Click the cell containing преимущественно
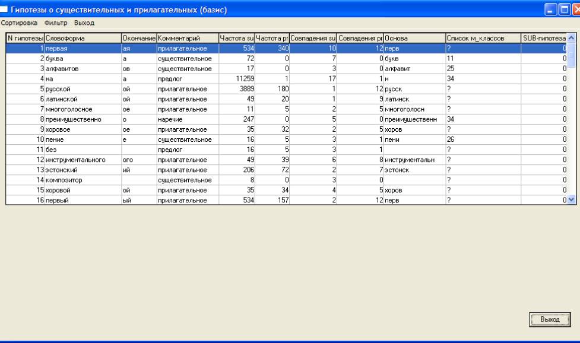This screenshot has width=580, height=343. (x=82, y=119)
